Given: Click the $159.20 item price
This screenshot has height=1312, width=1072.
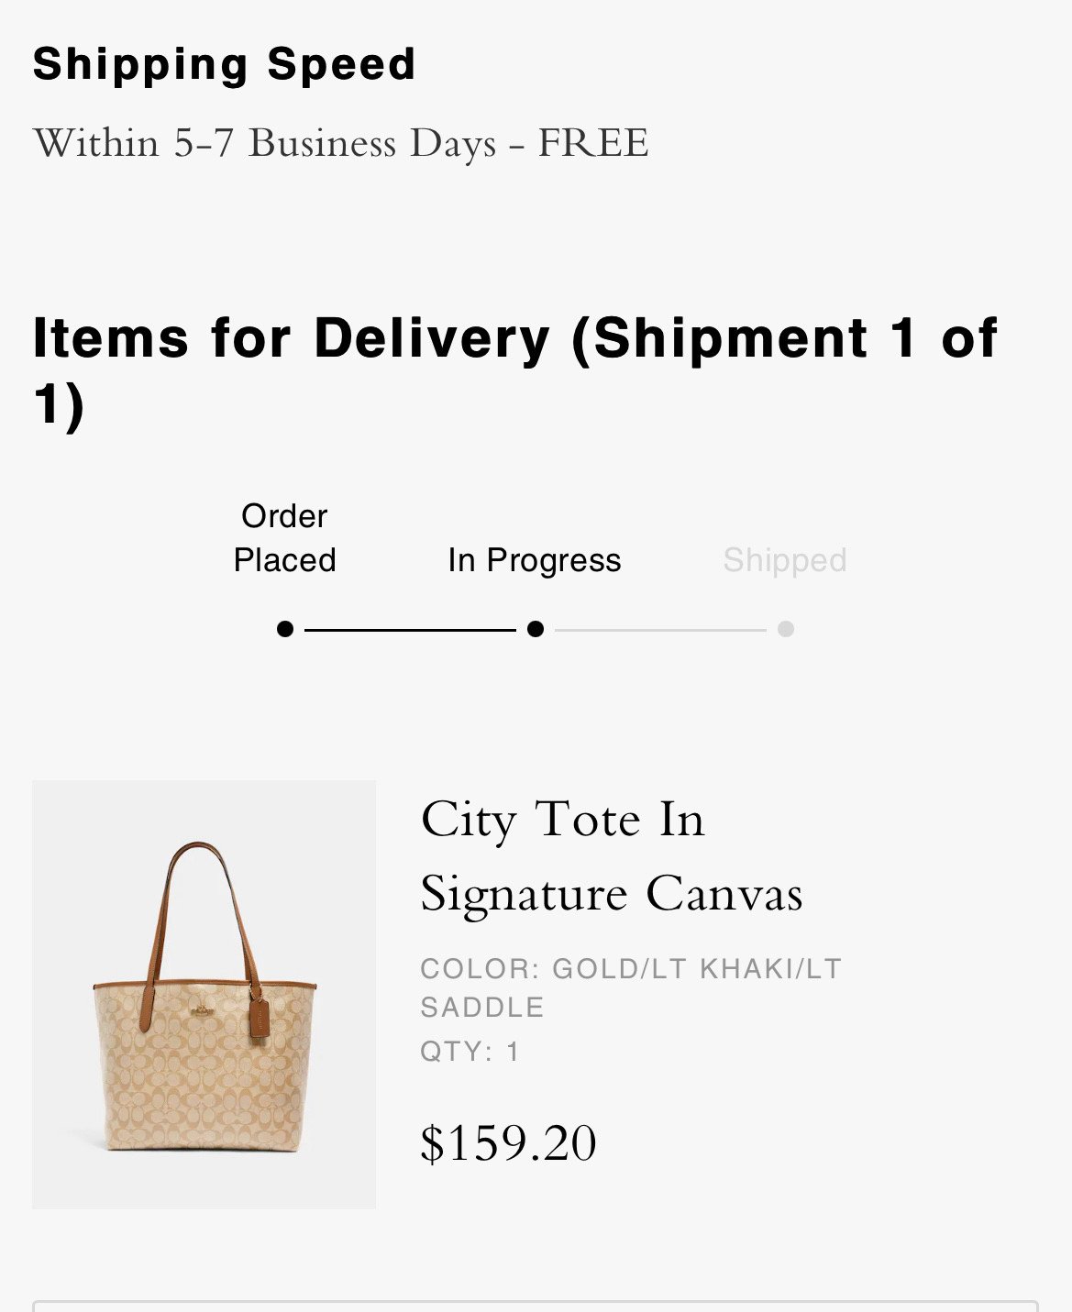Looking at the screenshot, I should click(508, 1143).
